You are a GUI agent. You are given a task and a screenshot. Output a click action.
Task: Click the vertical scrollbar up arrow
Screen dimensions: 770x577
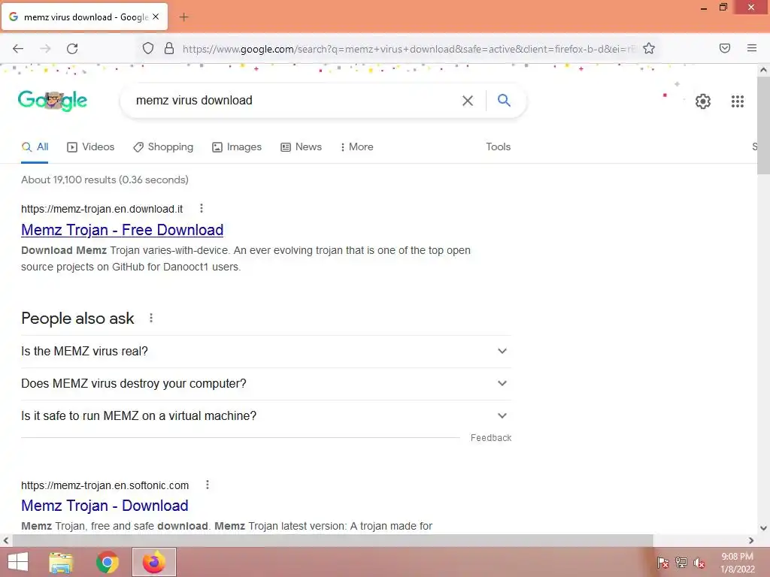(763, 70)
